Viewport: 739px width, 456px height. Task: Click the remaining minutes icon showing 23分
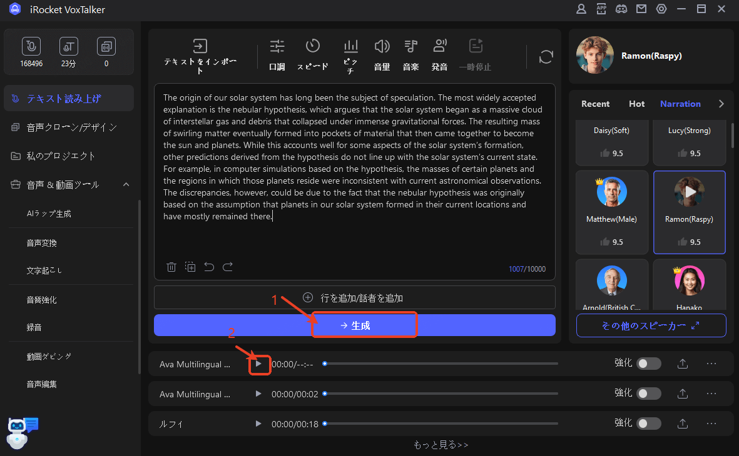tap(69, 47)
